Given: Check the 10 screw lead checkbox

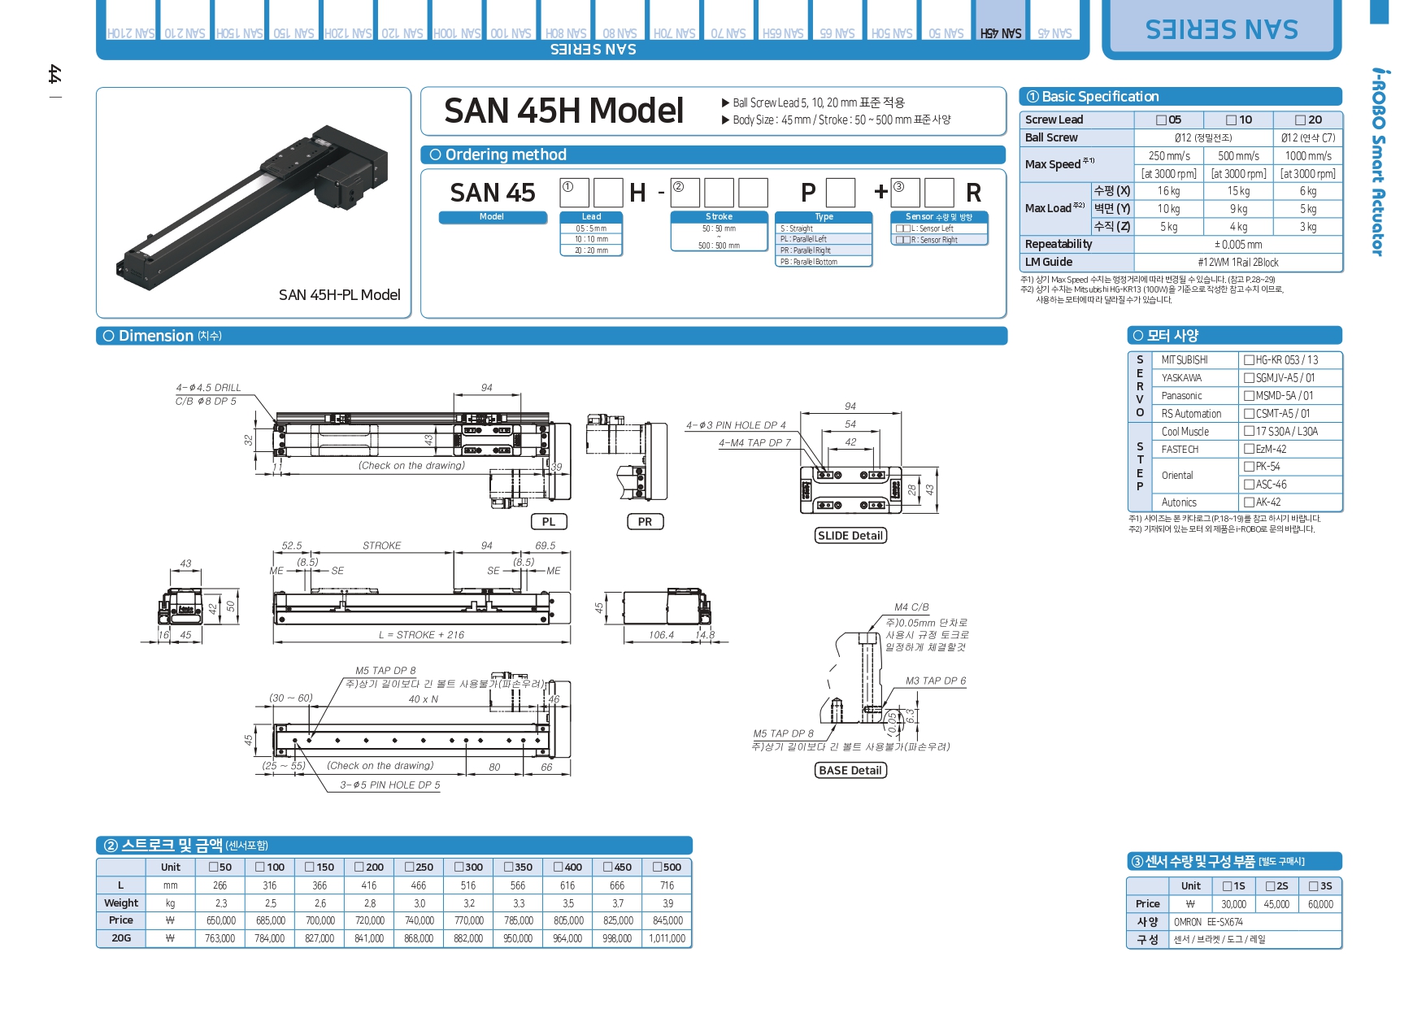Looking at the screenshot, I should point(1231,120).
